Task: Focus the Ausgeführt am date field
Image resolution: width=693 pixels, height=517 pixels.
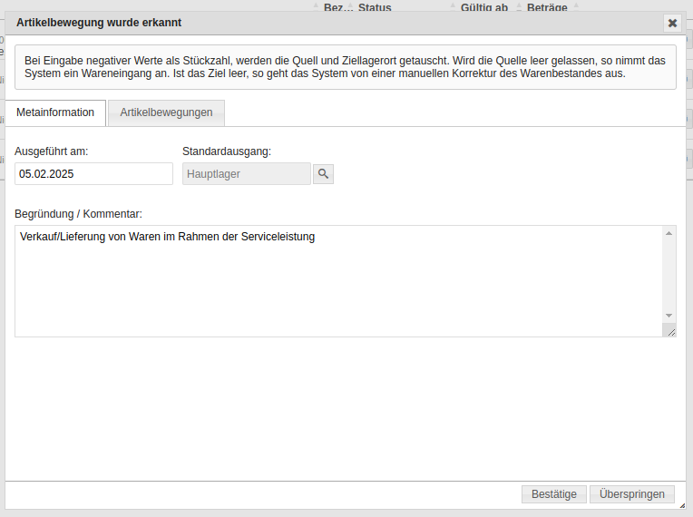Action: [x=93, y=174]
